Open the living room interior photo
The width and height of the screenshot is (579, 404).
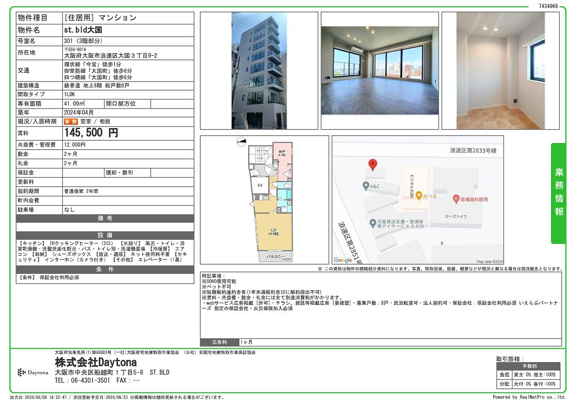pyautogui.click(x=379, y=70)
